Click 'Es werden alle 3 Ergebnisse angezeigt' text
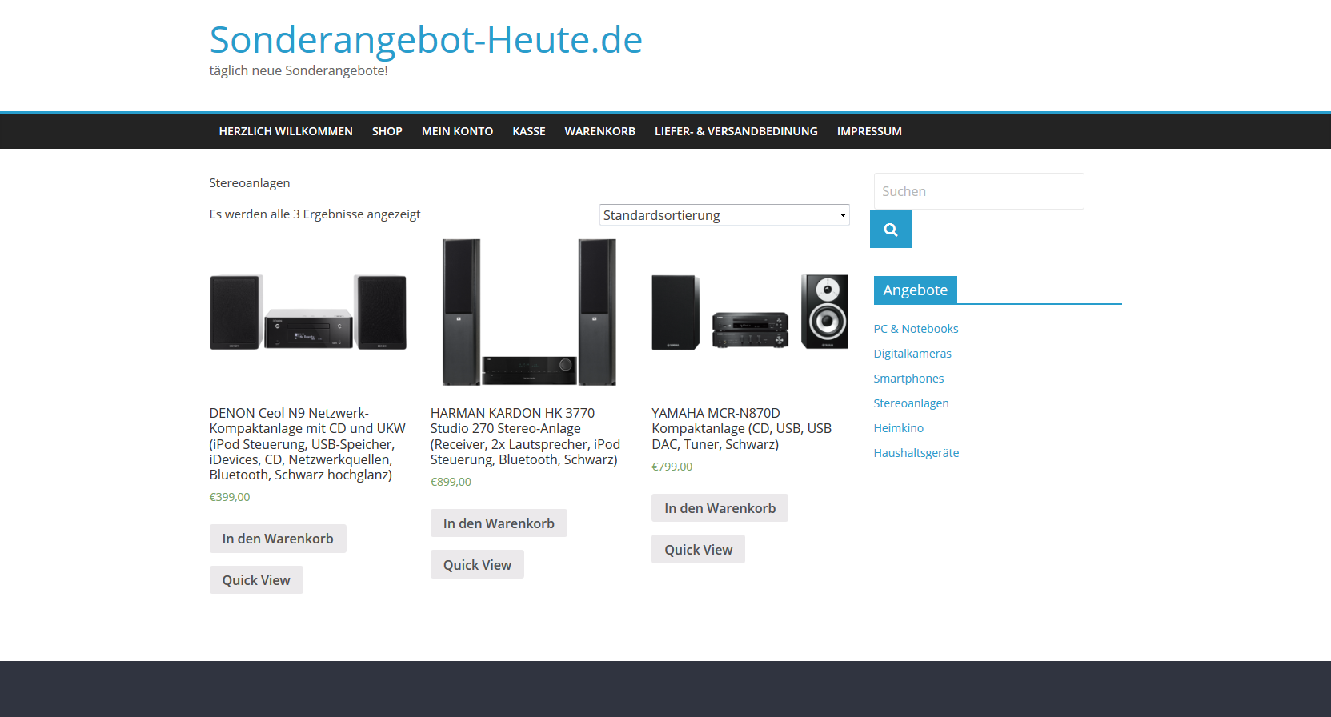 315,214
